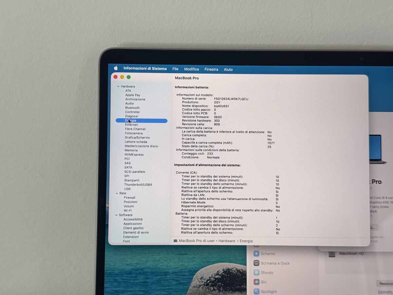Select Archiviazione in the sidebar
The image size is (393, 295).
click(x=135, y=99)
